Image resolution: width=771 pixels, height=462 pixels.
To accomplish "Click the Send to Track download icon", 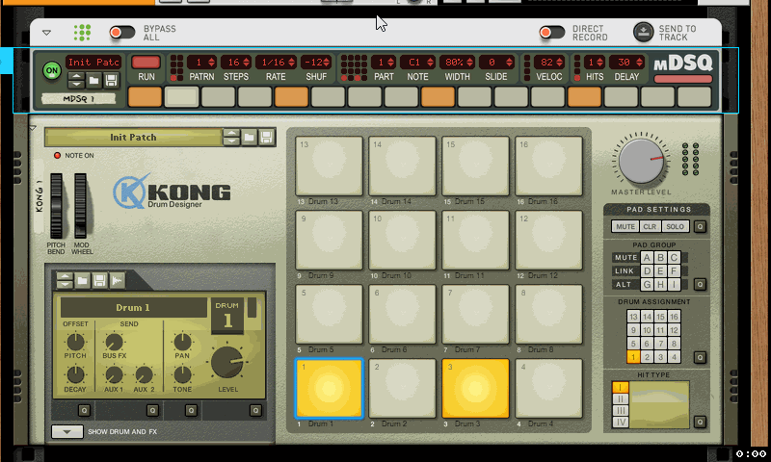I will tap(643, 33).
